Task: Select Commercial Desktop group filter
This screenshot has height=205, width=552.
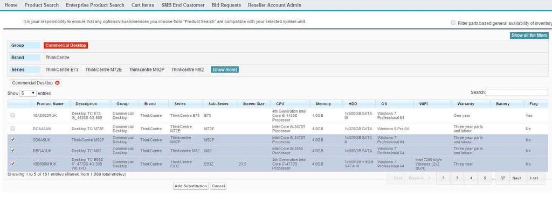Action: 66,45
